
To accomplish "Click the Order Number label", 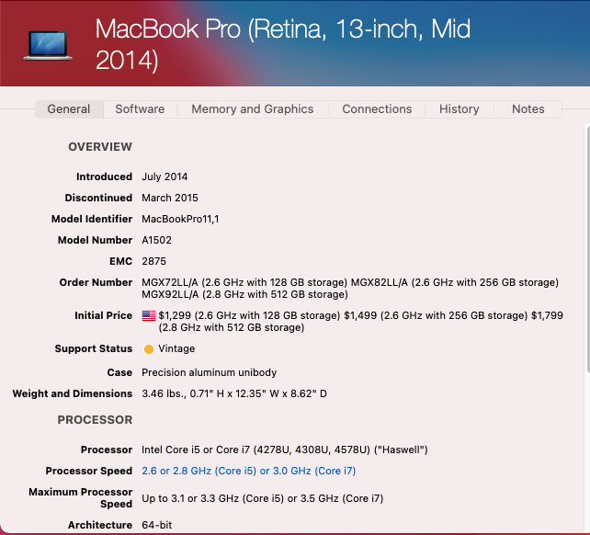I will point(96,282).
